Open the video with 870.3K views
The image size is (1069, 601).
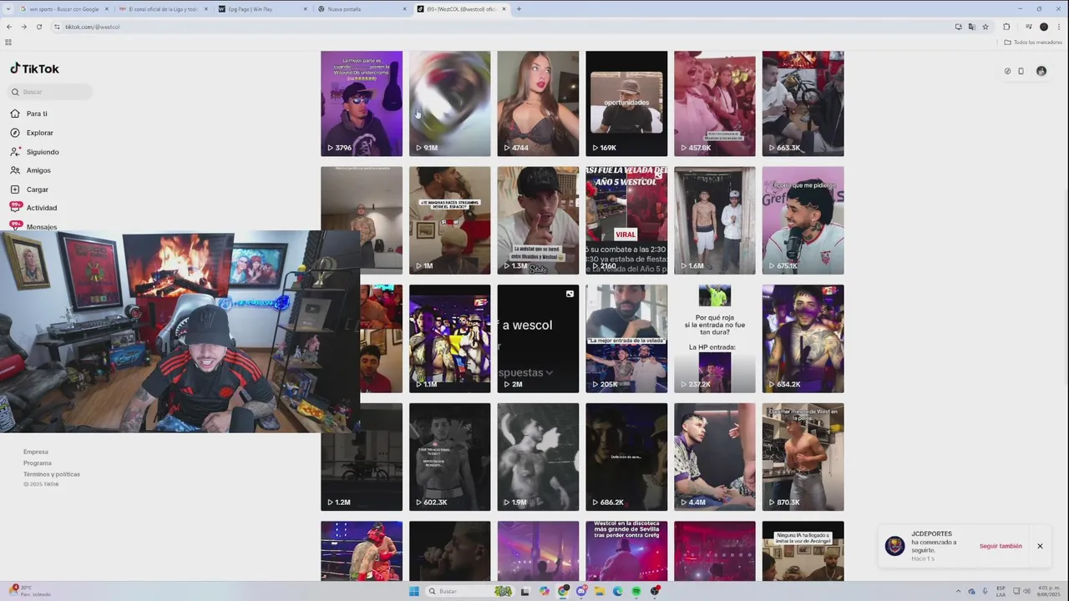(803, 457)
